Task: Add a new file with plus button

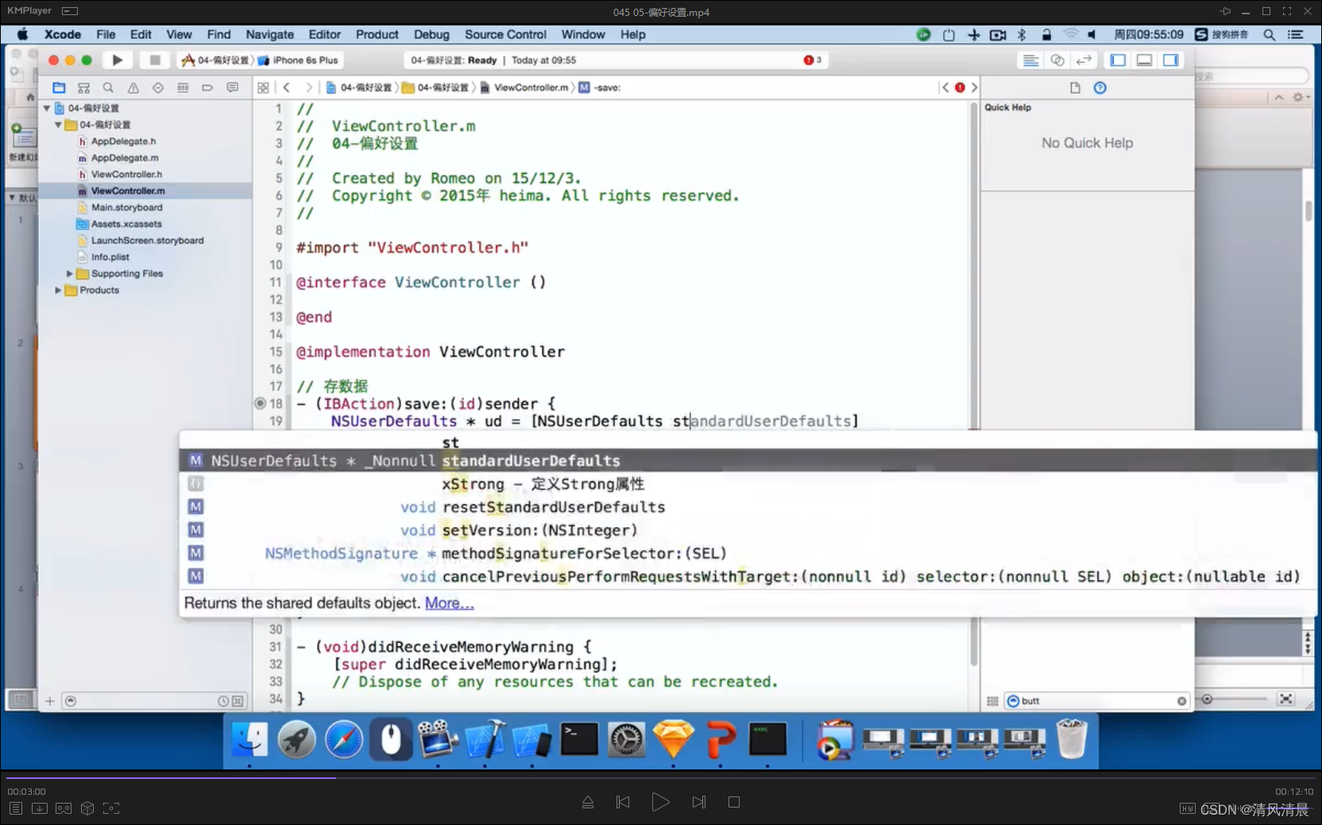Action: click(49, 701)
